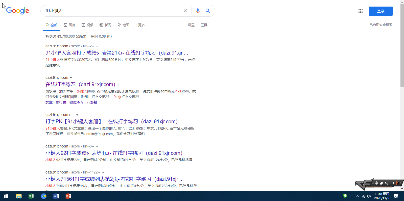Expand arrow next to score › list--2--
404x201 pixels.
point(97,46)
